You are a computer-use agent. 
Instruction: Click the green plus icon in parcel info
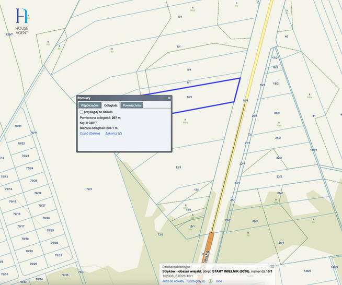[x=210, y=281]
